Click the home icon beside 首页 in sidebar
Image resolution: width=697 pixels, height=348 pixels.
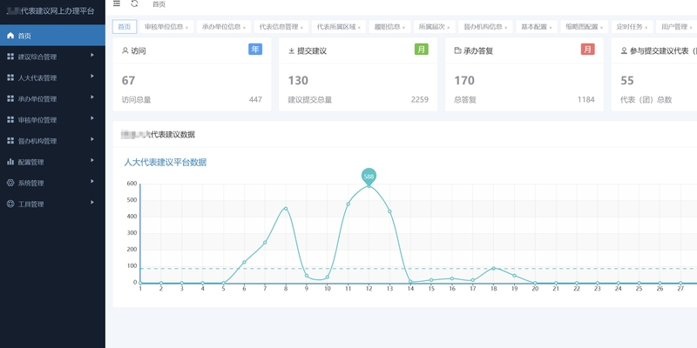pos(10,36)
